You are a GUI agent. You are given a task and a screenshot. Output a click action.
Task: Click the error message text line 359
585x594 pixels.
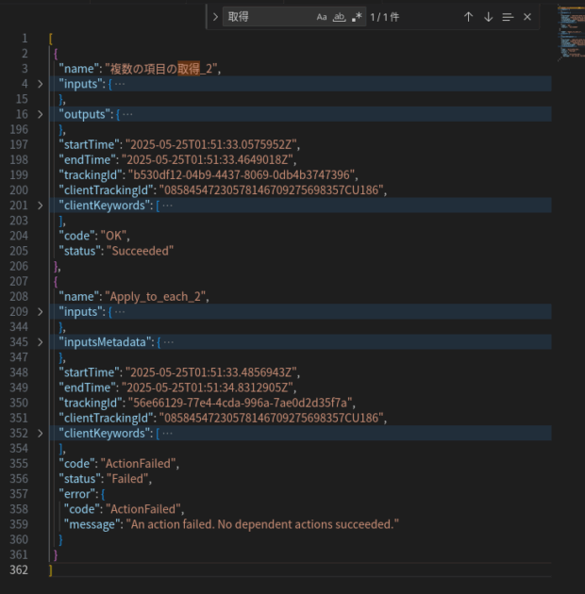click(262, 524)
